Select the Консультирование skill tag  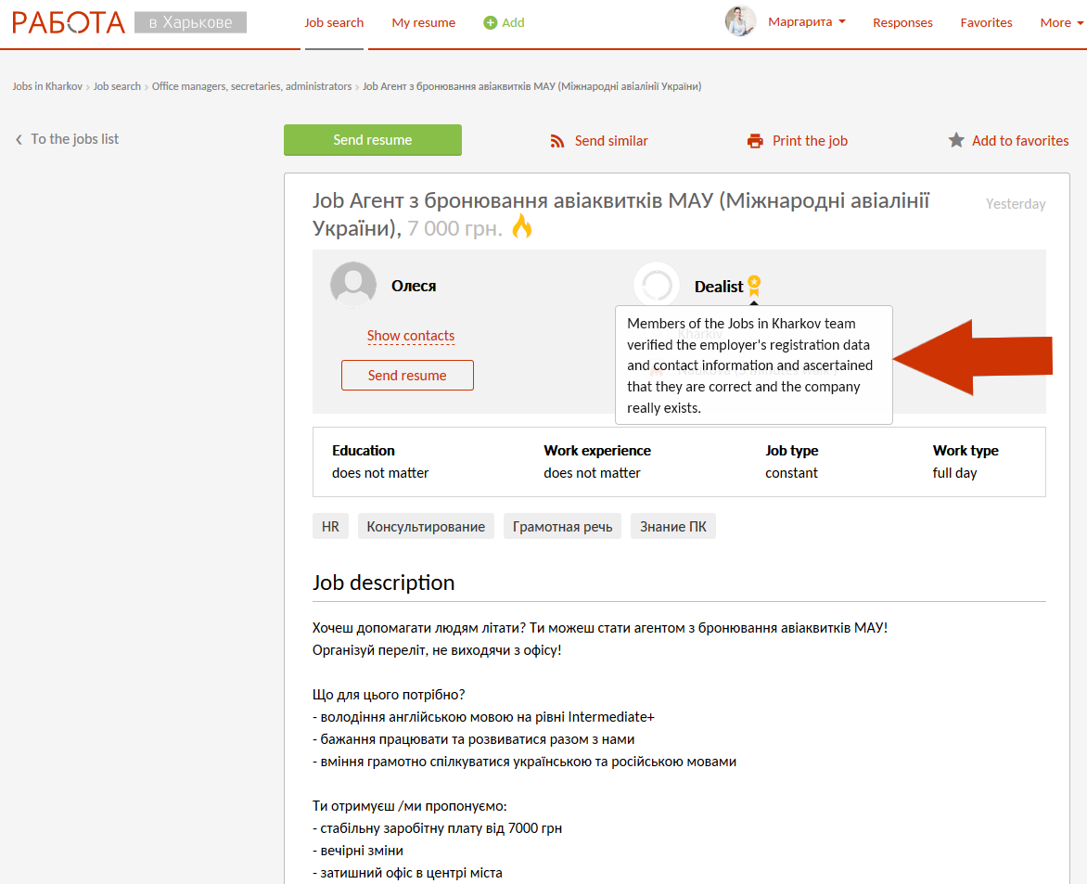tap(426, 527)
